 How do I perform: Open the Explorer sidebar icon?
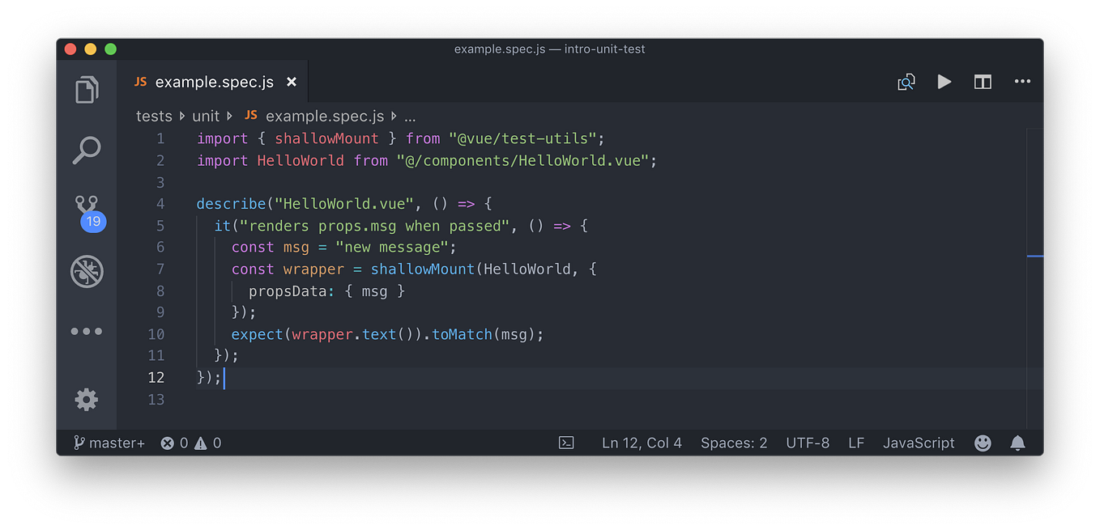tap(87, 89)
